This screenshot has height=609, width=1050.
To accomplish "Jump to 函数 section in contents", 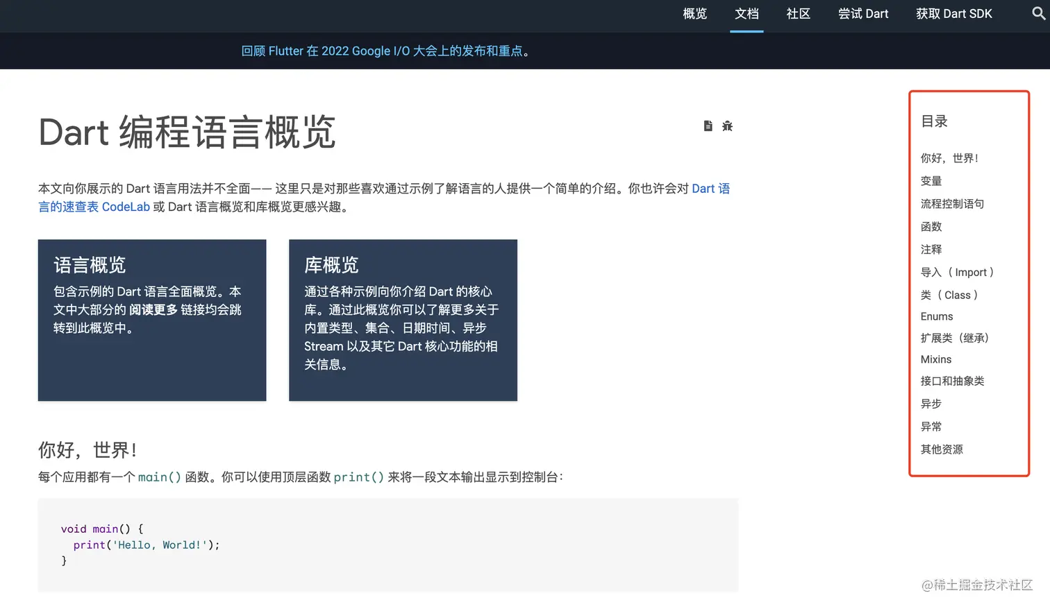I will [931, 227].
